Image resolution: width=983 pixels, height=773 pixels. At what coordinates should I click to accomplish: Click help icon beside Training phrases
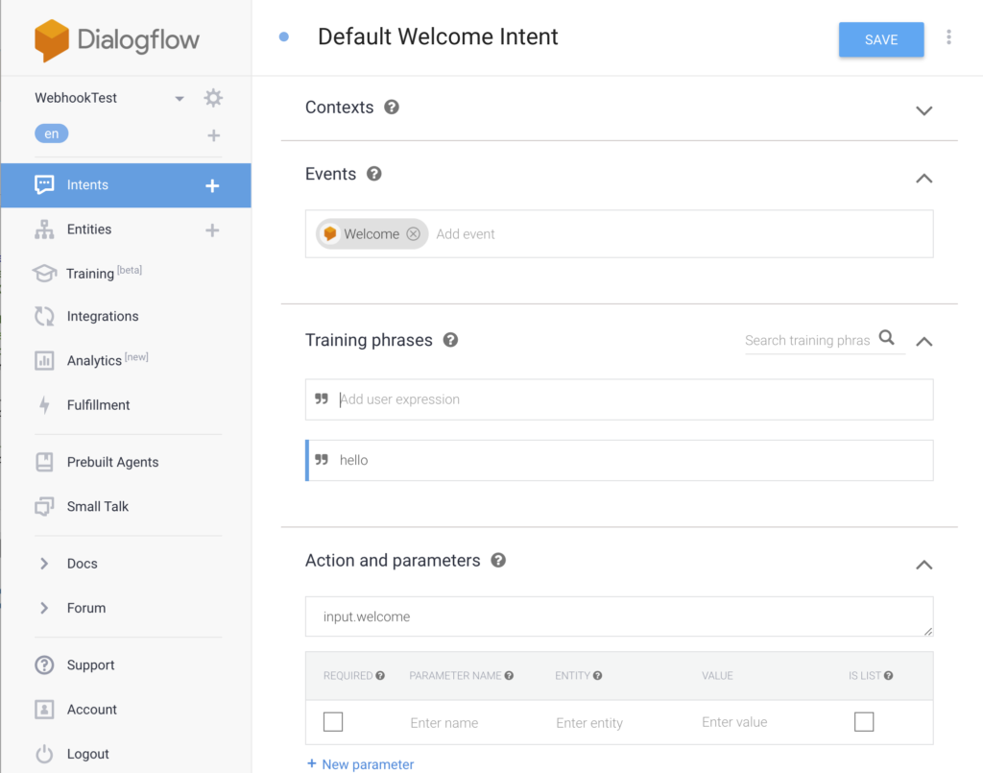(x=450, y=340)
